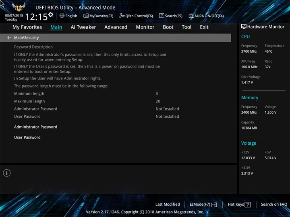290x217 pixels.
Task: Click the Password Description heading
Action: (x=33, y=47)
